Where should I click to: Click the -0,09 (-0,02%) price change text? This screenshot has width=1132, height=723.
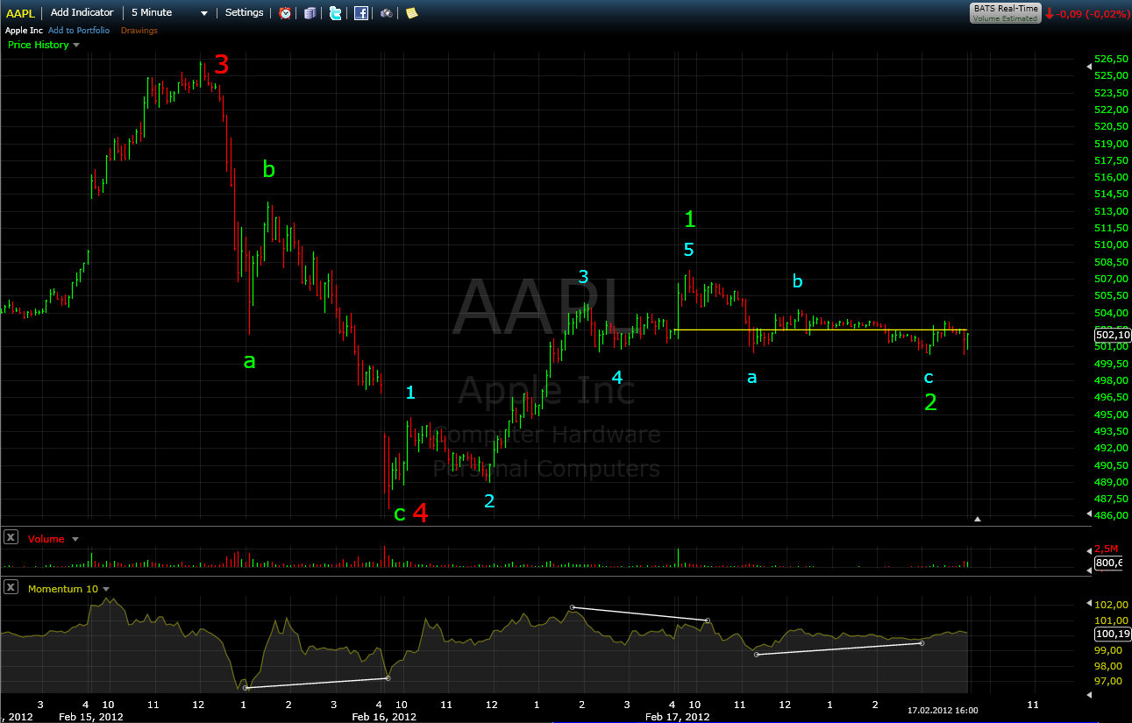click(1093, 14)
